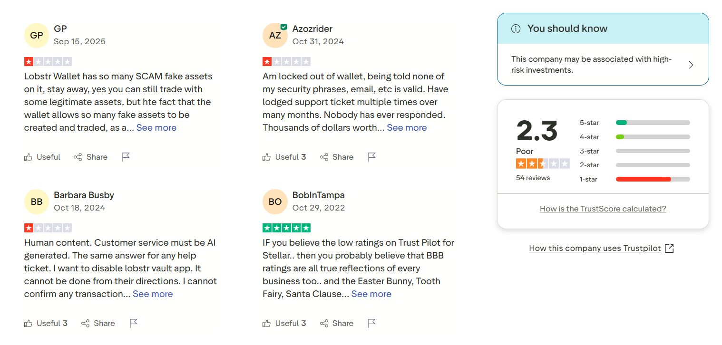
Task: Filter by 3-star rating bar
Action: tap(653, 151)
